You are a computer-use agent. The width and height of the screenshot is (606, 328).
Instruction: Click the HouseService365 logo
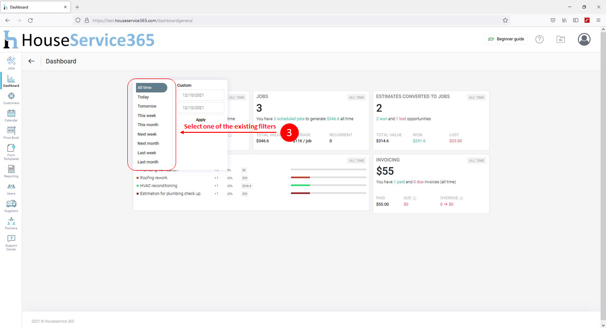(79, 40)
